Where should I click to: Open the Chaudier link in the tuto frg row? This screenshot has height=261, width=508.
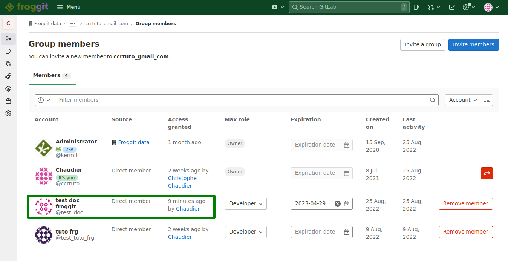[180, 237]
